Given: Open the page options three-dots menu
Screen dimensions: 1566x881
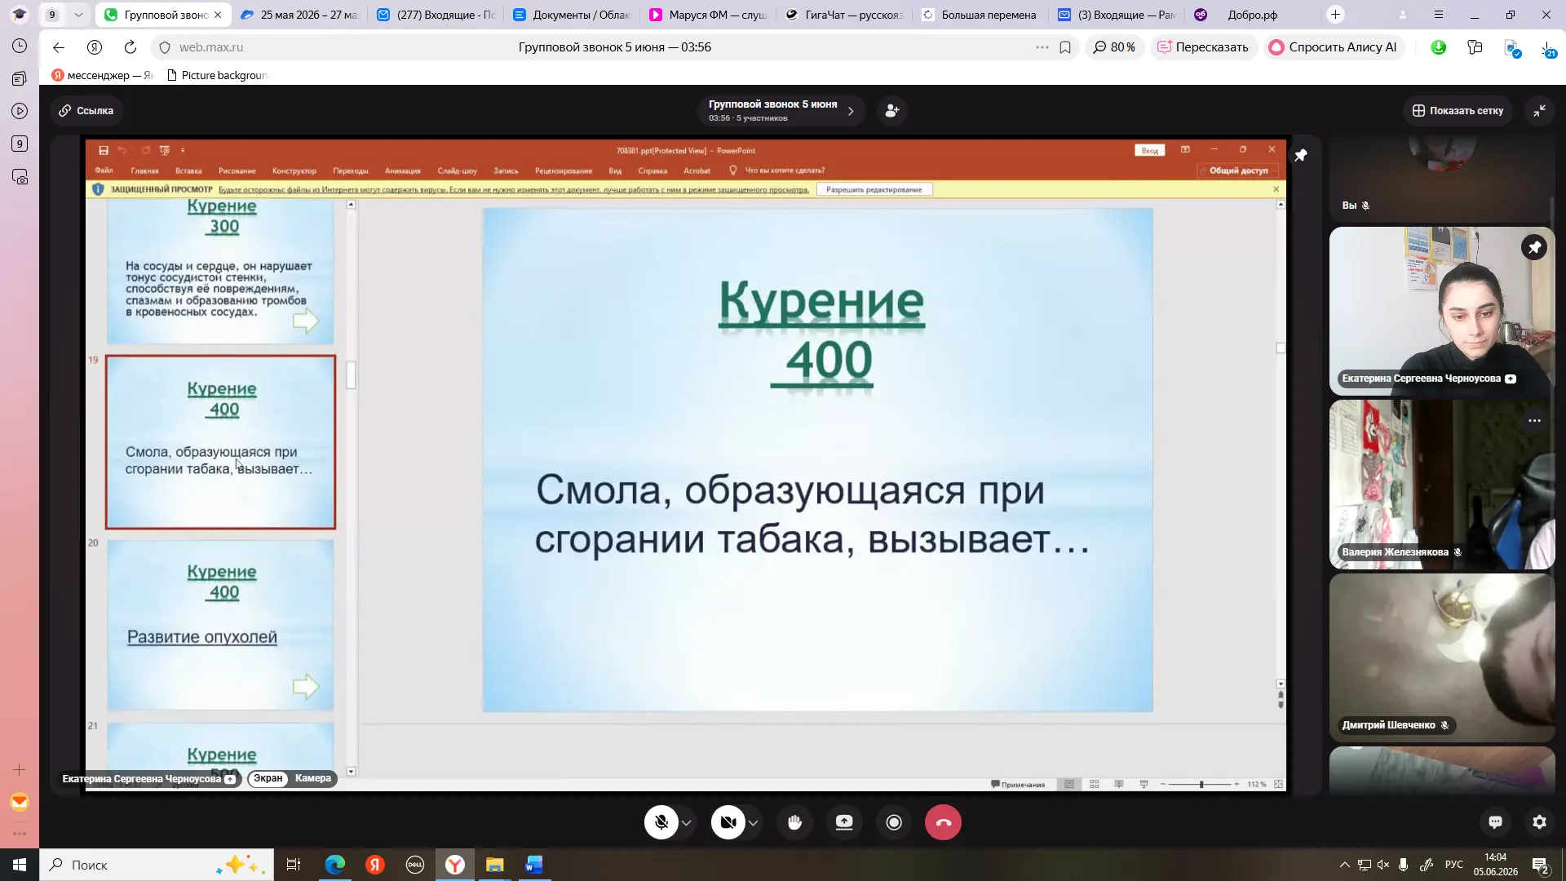Looking at the screenshot, I should [x=1042, y=47].
